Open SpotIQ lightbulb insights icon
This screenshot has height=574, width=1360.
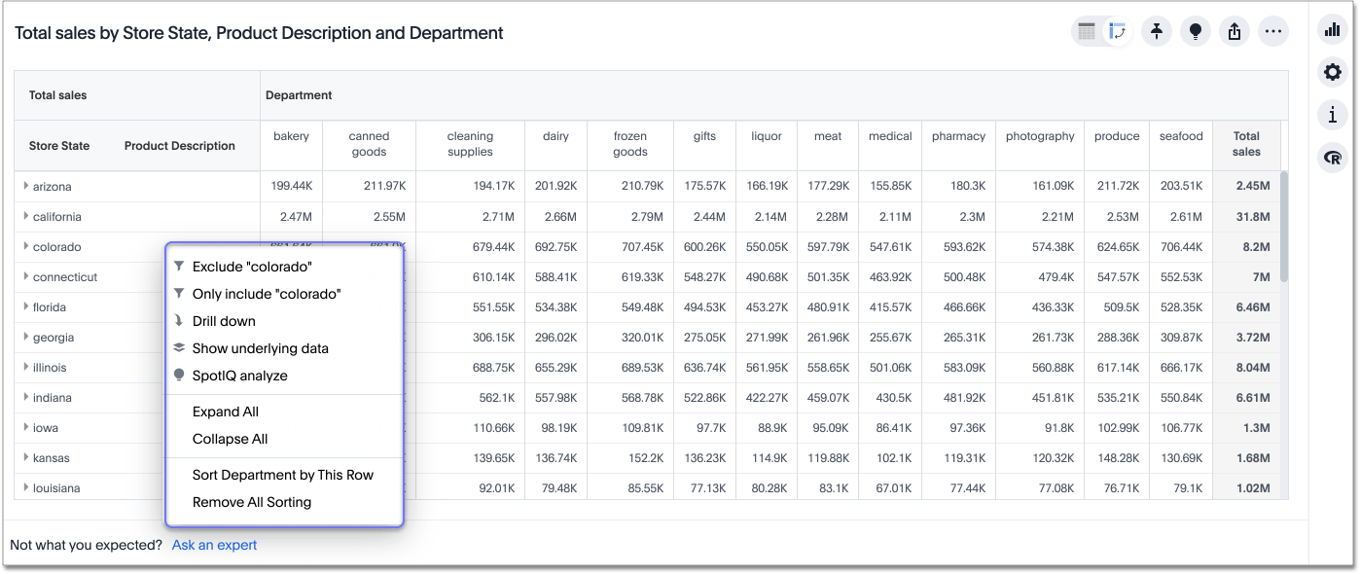[x=1196, y=31]
